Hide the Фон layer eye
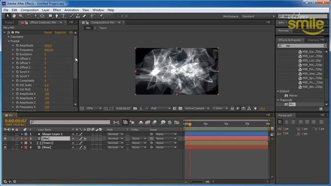This screenshot has height=186, width=331. pyautogui.click(x=5, y=147)
